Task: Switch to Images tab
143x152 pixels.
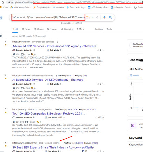Action: pyautogui.click(x=52, y=29)
